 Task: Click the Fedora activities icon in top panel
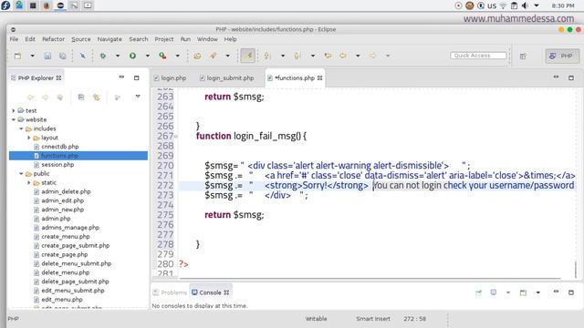coord(5,5)
